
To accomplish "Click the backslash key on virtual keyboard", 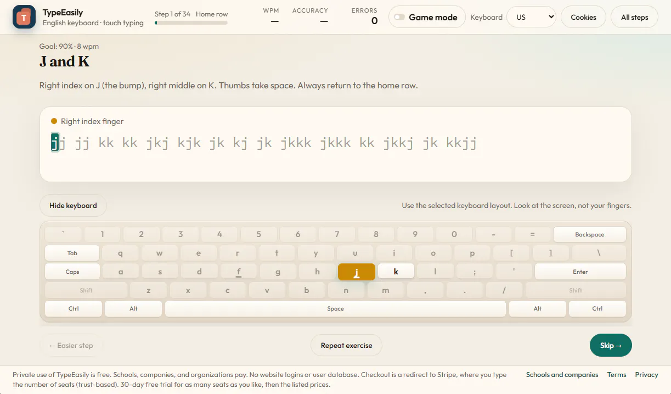I will (x=599, y=253).
